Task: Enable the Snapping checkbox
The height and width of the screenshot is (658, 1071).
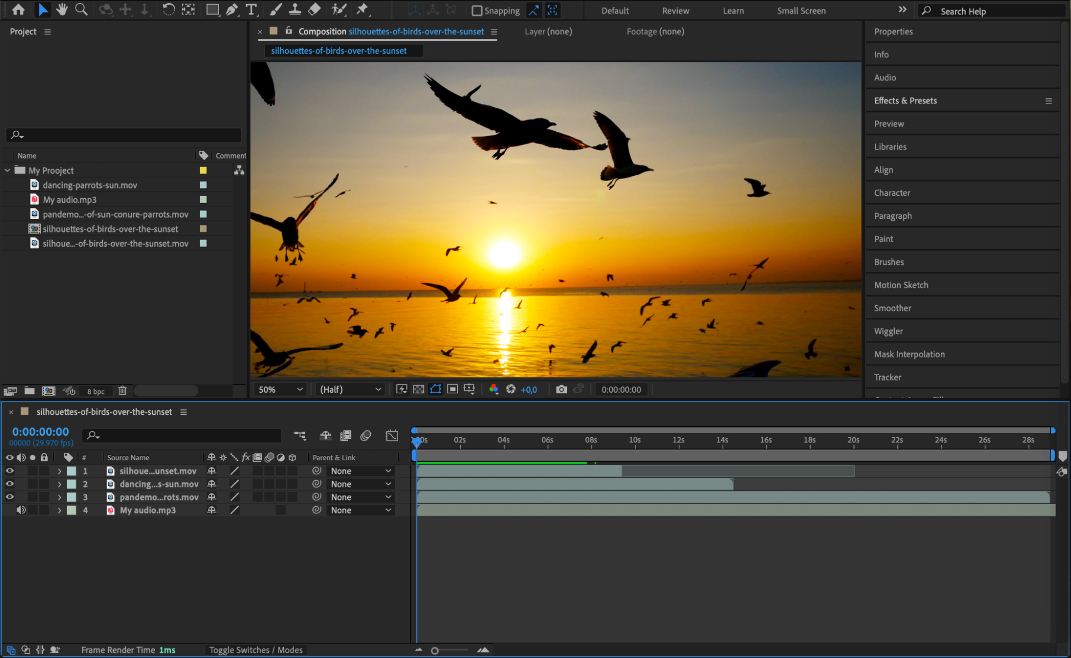Action: (x=477, y=11)
